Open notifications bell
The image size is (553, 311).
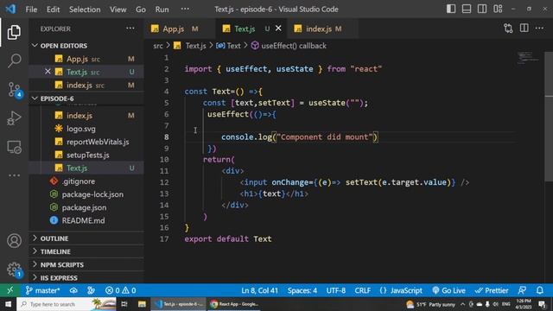click(539, 290)
